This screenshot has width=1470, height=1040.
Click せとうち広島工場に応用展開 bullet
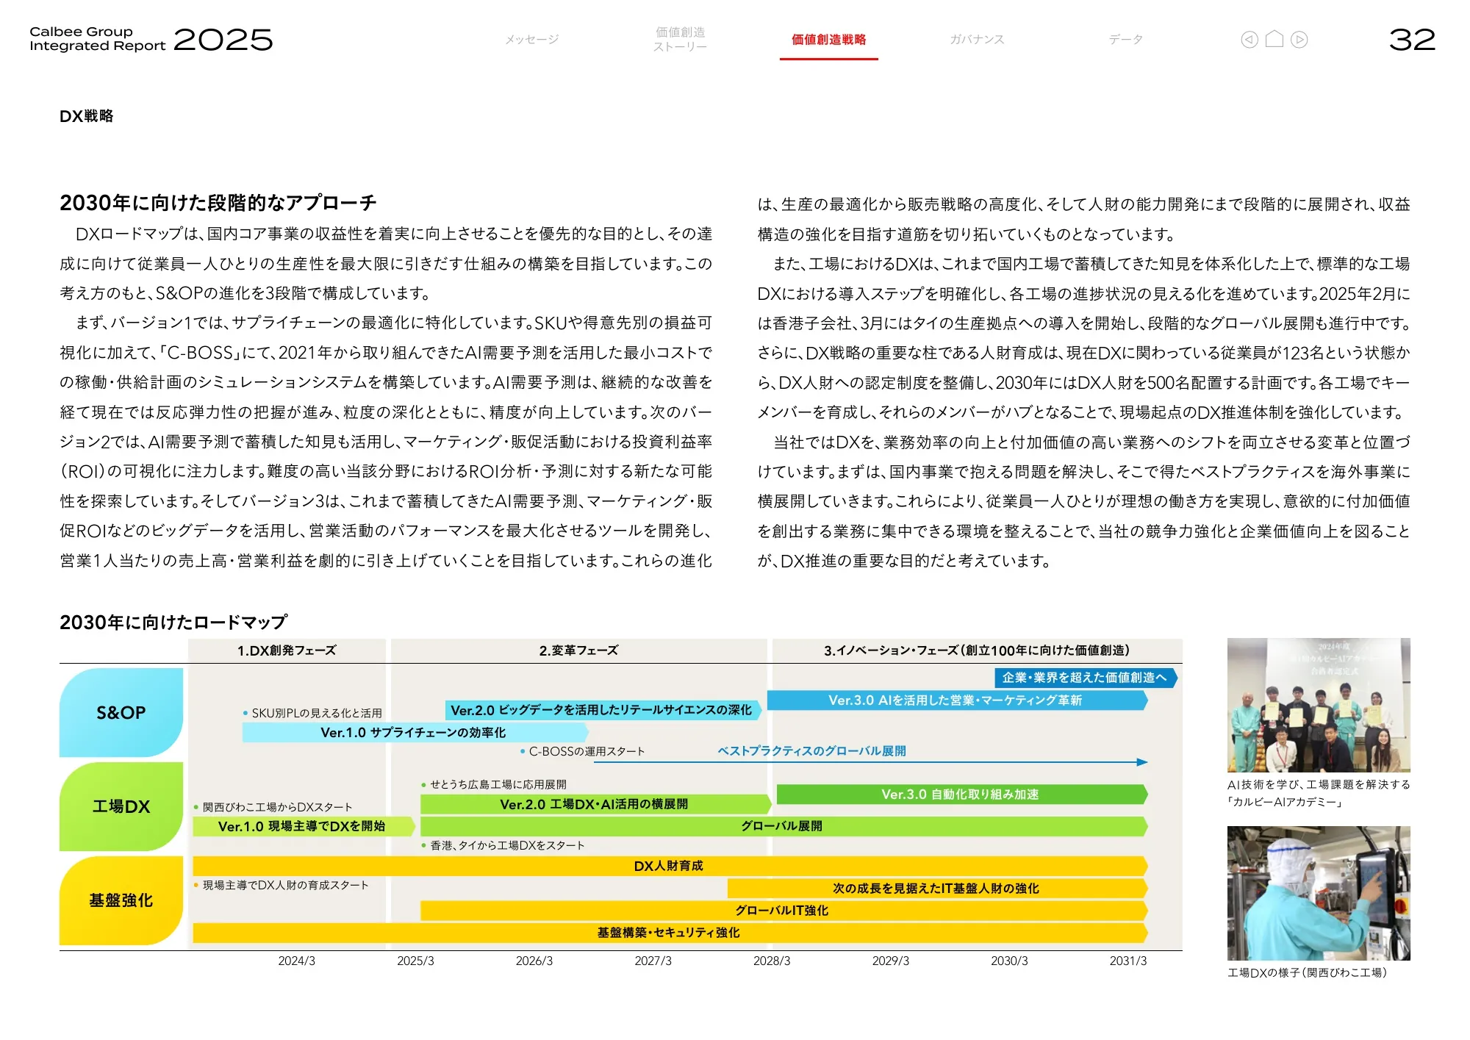pos(494,784)
